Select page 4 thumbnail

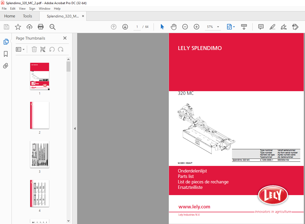40,193
